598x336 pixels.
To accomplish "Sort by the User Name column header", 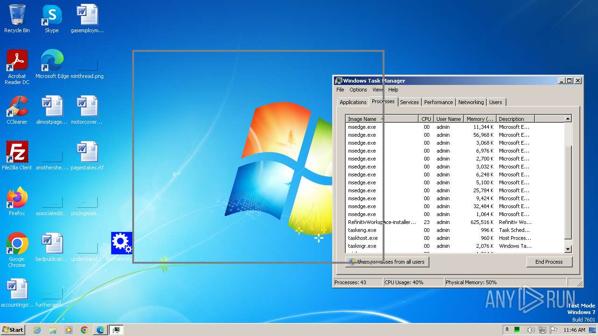I will tap(448, 119).
